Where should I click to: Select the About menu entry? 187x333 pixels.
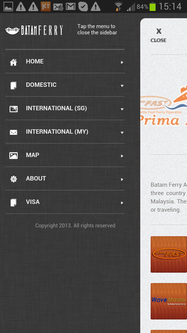click(x=36, y=178)
